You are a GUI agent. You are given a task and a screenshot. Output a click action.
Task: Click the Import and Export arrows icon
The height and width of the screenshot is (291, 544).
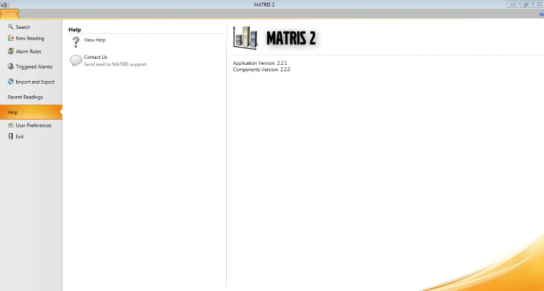pyautogui.click(x=11, y=82)
